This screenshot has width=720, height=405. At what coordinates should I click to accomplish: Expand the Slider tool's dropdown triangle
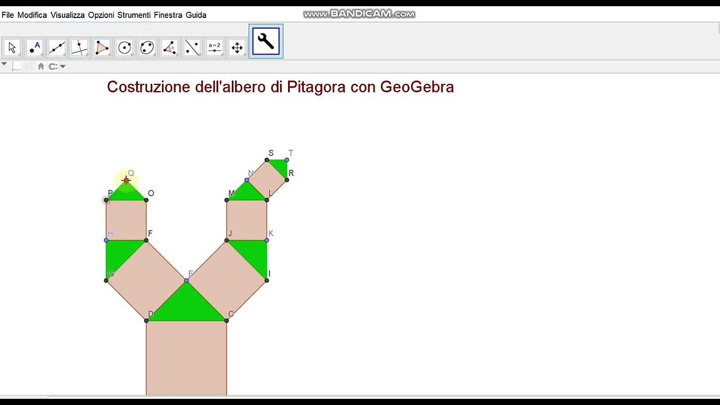click(222, 55)
